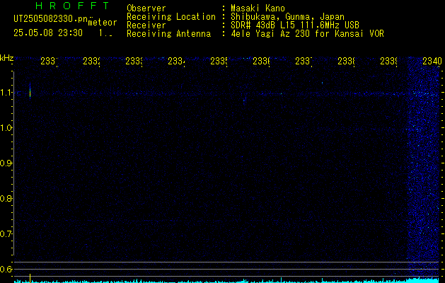
Task: Click the 0.9 kHz axis tick label
Action: [x=6, y=163]
